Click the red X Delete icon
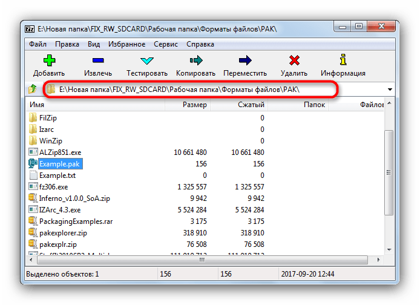The height and width of the screenshot is (305, 420). (294, 60)
